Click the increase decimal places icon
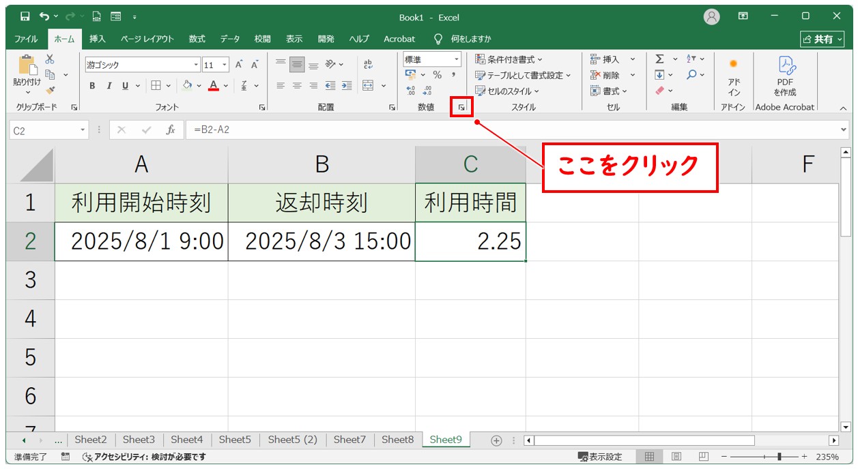The height and width of the screenshot is (469, 858). (x=411, y=90)
